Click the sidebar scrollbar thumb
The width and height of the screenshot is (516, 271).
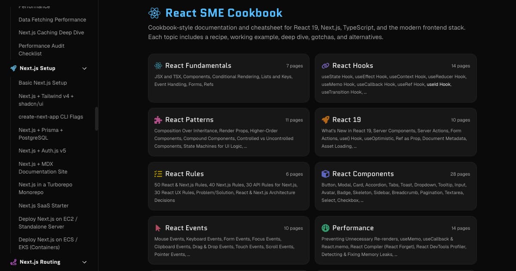[97, 119]
